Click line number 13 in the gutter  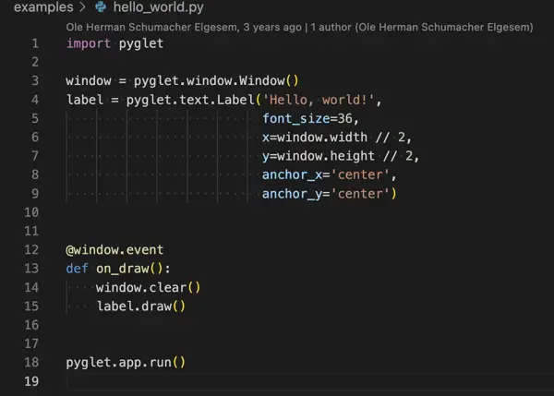(x=31, y=269)
